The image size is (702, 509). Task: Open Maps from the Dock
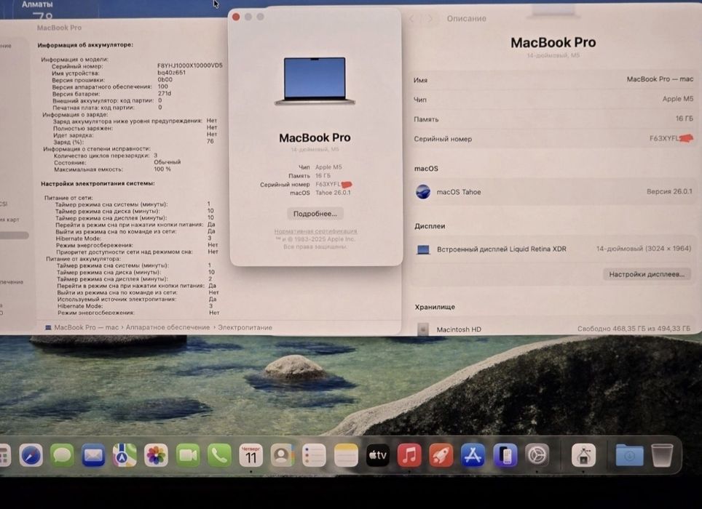click(125, 455)
